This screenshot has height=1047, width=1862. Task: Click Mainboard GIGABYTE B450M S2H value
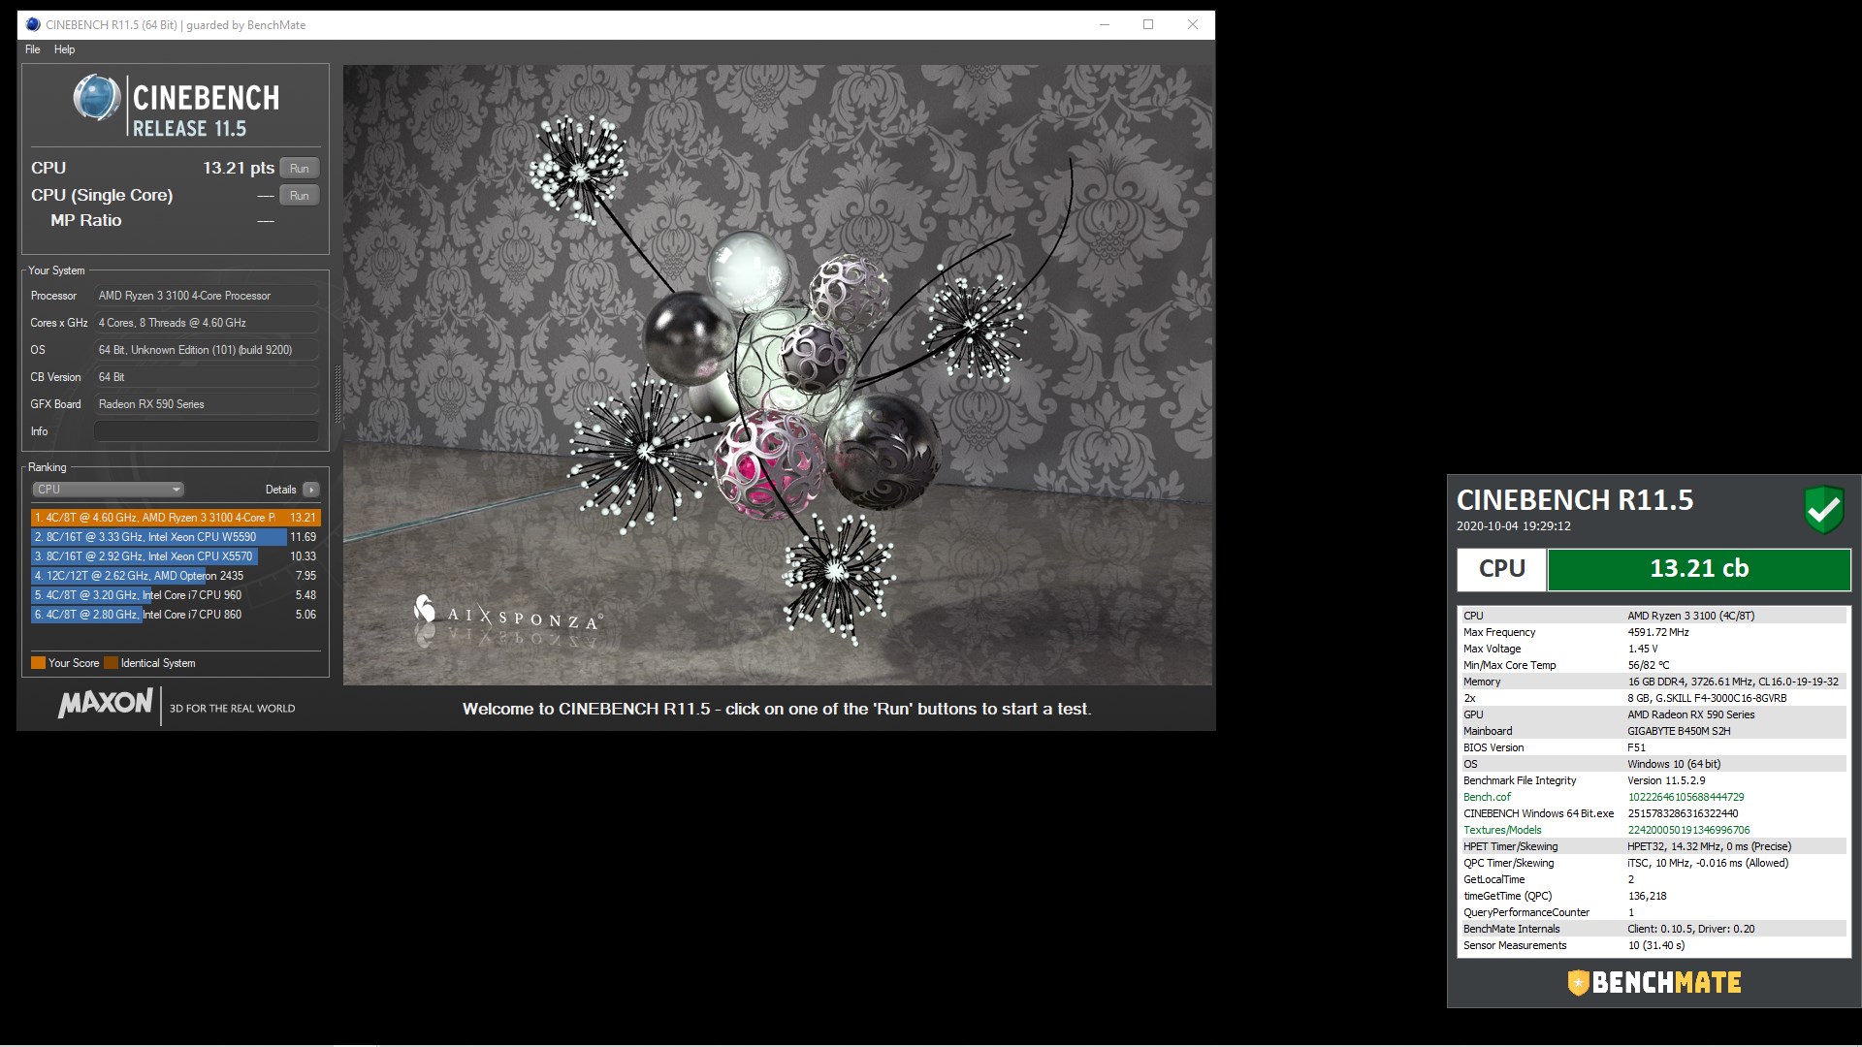(x=1679, y=731)
